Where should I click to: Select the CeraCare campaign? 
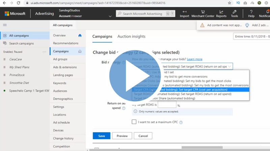16,59
